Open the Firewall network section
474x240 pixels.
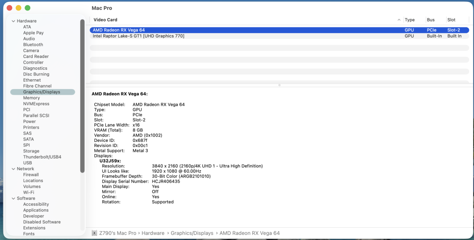(31, 175)
